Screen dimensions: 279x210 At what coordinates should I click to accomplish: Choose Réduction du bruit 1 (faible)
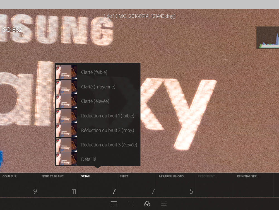pyautogui.click(x=98, y=116)
